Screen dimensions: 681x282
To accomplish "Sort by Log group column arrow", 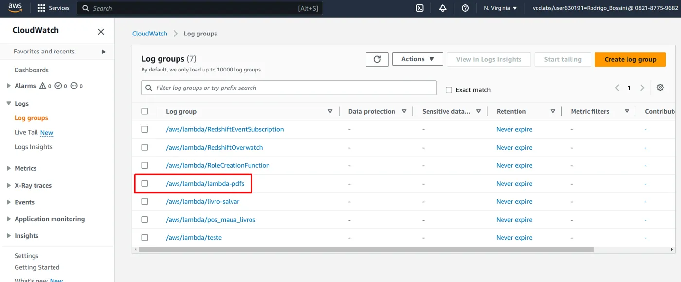I will tap(330, 111).
